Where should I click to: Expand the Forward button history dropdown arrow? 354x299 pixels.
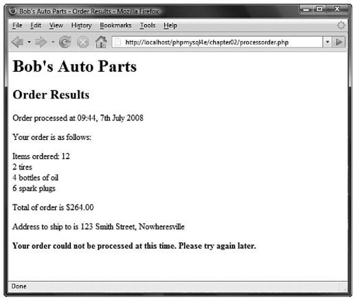(53, 42)
